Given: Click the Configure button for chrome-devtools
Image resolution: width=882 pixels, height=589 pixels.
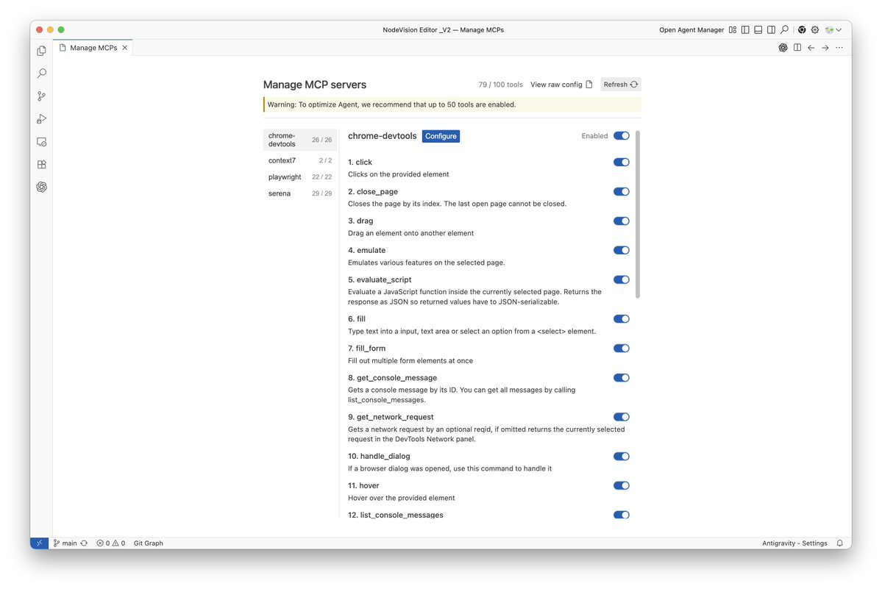Looking at the screenshot, I should pyautogui.click(x=441, y=136).
